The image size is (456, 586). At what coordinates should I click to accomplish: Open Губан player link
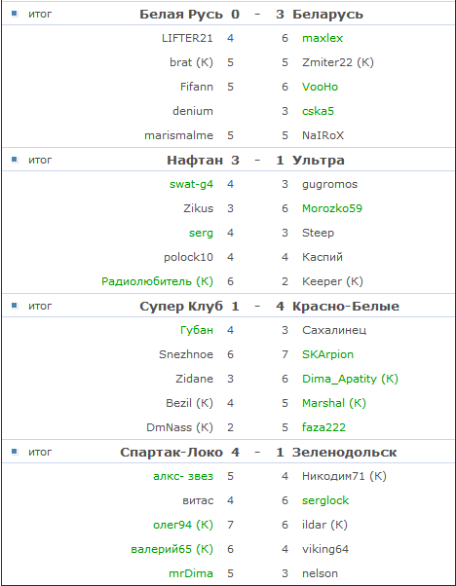pos(197,330)
